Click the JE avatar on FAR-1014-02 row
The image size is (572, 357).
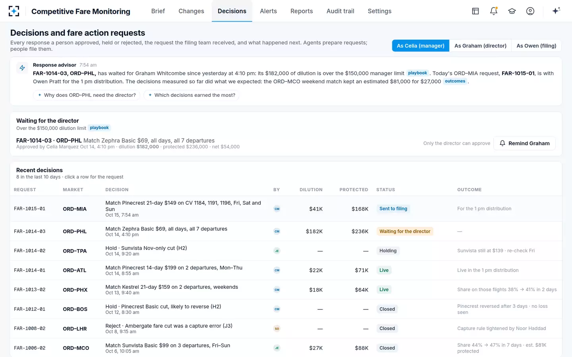pyautogui.click(x=277, y=251)
